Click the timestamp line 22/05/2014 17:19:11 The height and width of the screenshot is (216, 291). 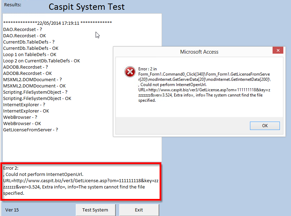57,23
